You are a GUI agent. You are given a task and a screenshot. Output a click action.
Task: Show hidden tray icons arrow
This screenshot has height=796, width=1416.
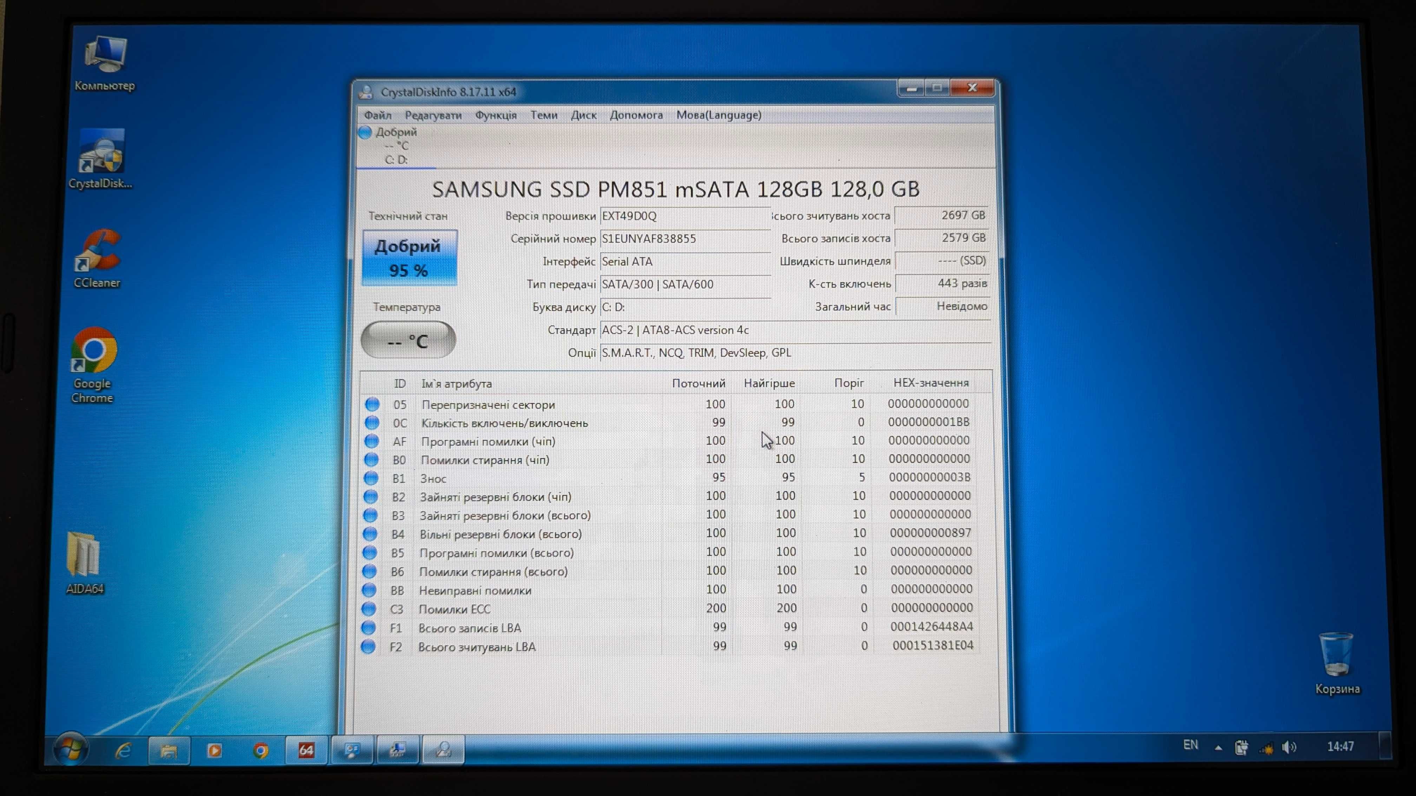(x=1218, y=748)
